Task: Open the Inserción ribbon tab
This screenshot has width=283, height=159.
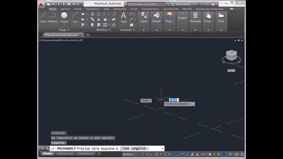Action: (65, 9)
